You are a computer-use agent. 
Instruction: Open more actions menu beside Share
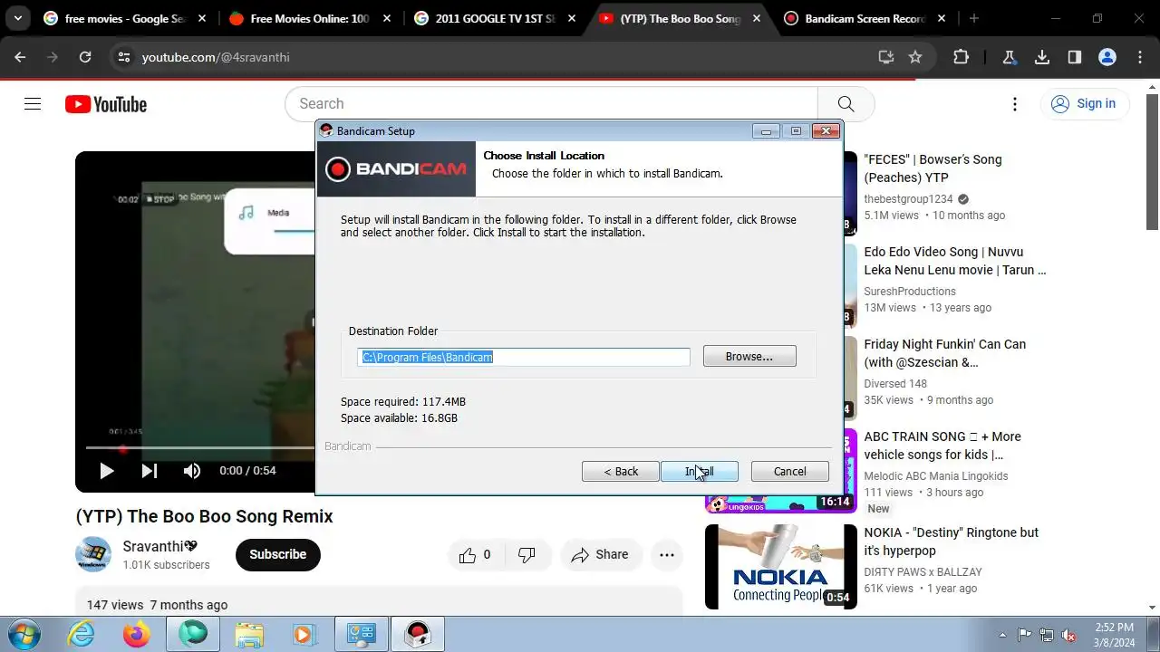tap(667, 555)
